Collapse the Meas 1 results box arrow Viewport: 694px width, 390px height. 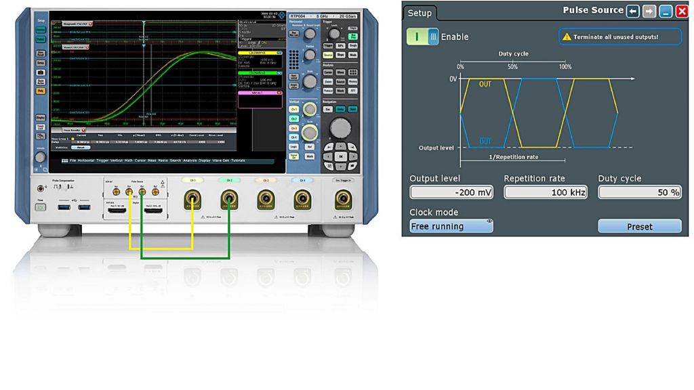point(280,94)
